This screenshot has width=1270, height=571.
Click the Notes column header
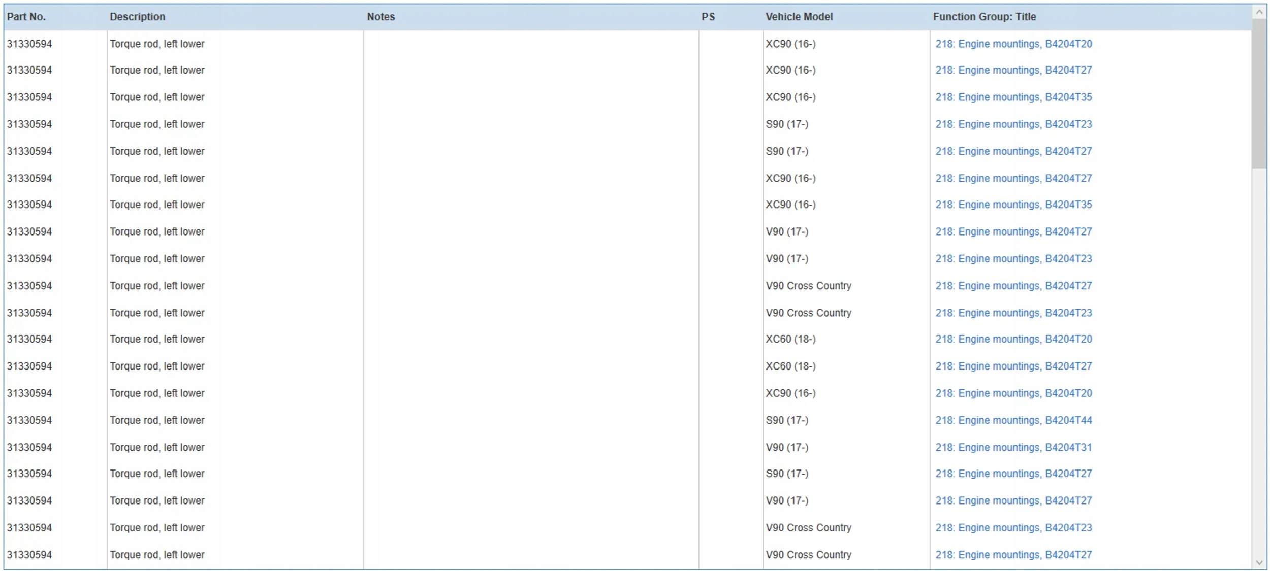click(381, 17)
